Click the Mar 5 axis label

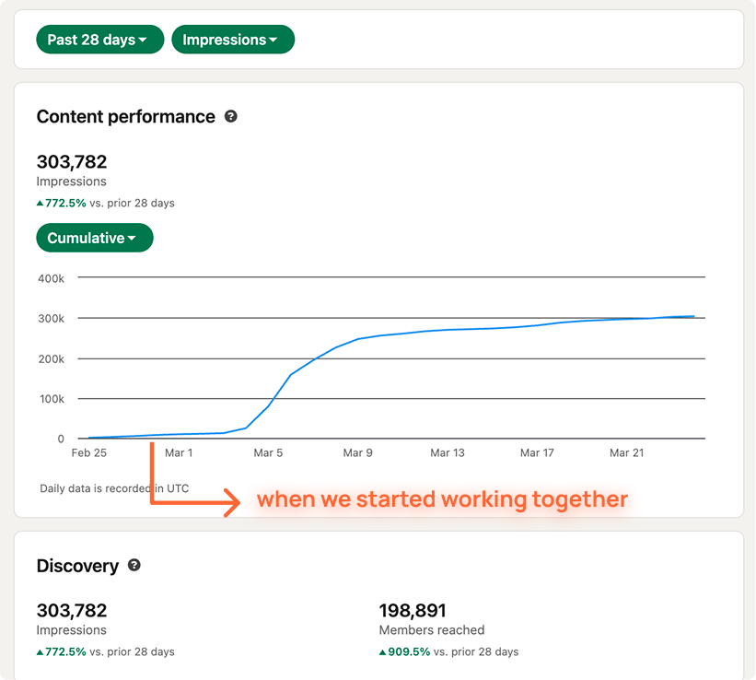(268, 452)
